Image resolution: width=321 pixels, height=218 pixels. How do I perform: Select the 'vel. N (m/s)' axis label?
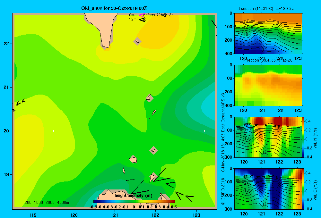click(x=316, y=138)
